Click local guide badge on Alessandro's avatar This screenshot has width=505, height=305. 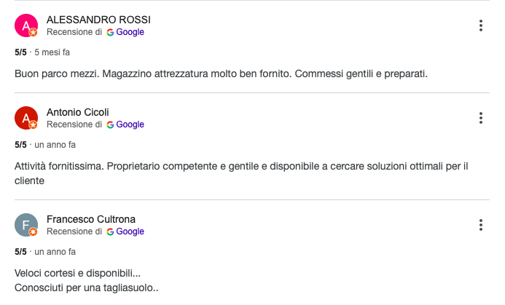[34, 33]
